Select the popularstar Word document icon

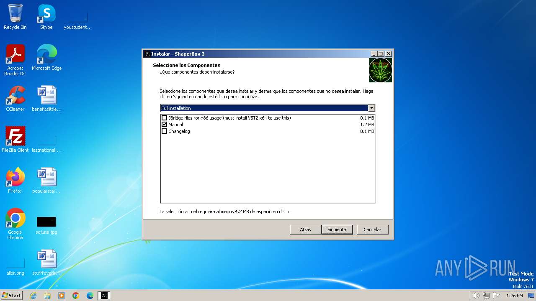46,181
